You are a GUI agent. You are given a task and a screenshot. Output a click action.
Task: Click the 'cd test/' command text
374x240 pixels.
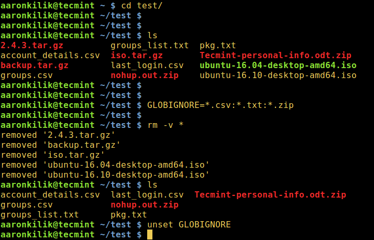[x=166, y=5]
